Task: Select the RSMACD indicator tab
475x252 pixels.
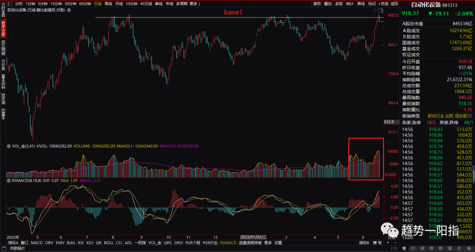Action: [228, 243]
